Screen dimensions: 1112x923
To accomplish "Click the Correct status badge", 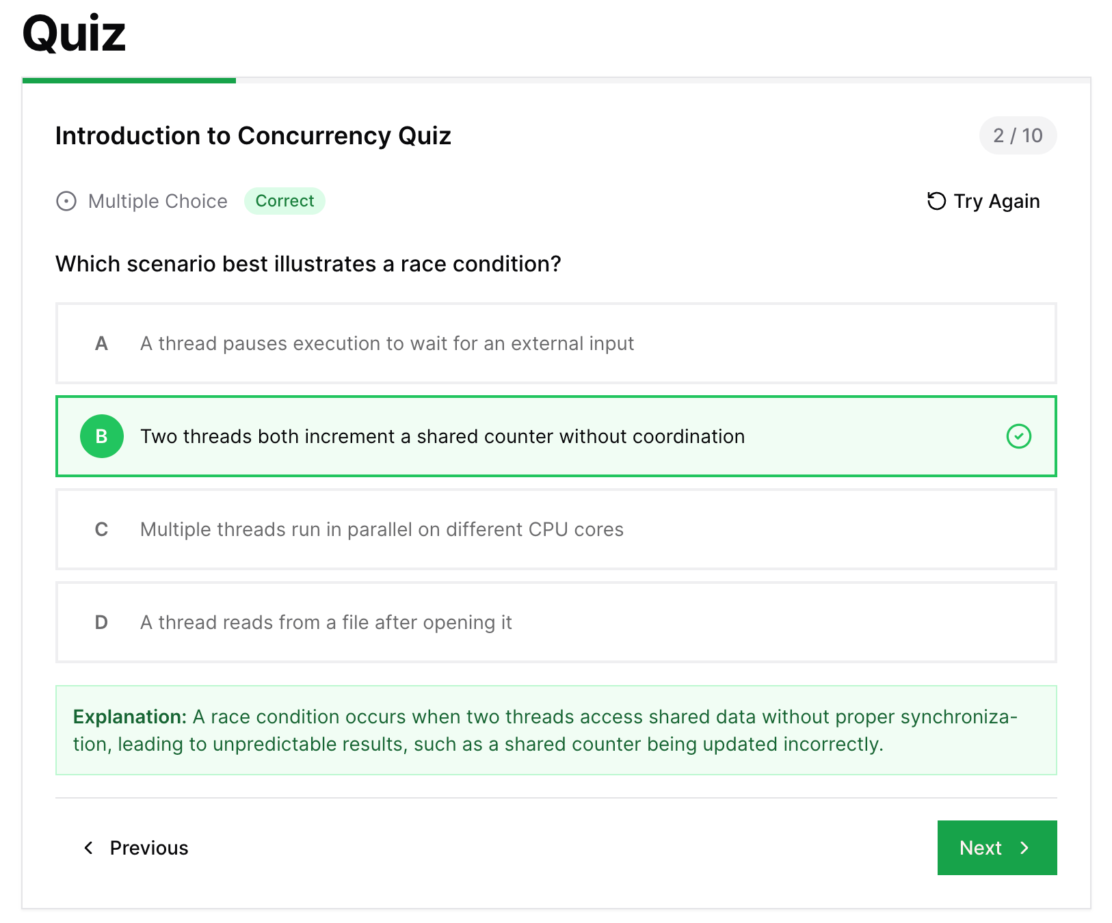I will click(284, 201).
